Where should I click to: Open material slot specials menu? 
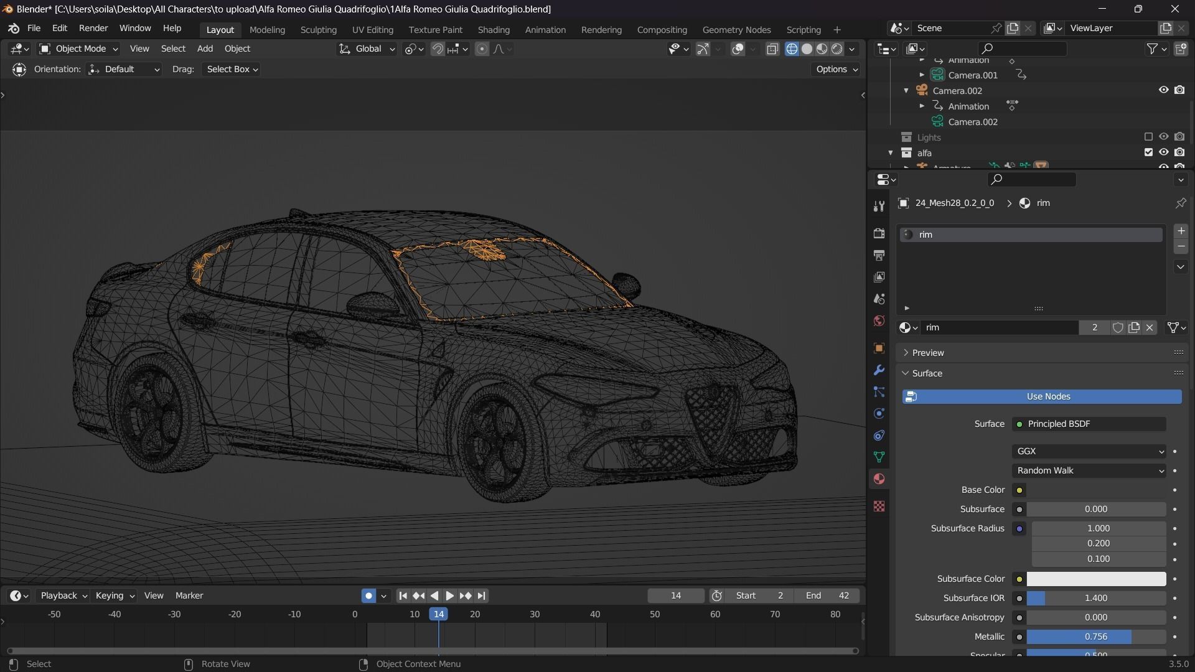click(x=1181, y=267)
